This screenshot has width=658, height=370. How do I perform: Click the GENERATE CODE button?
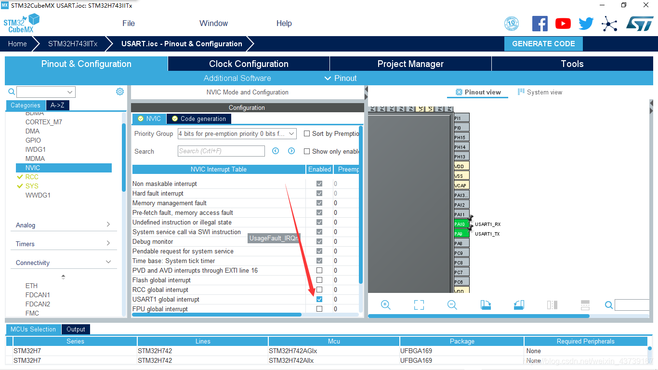point(543,43)
